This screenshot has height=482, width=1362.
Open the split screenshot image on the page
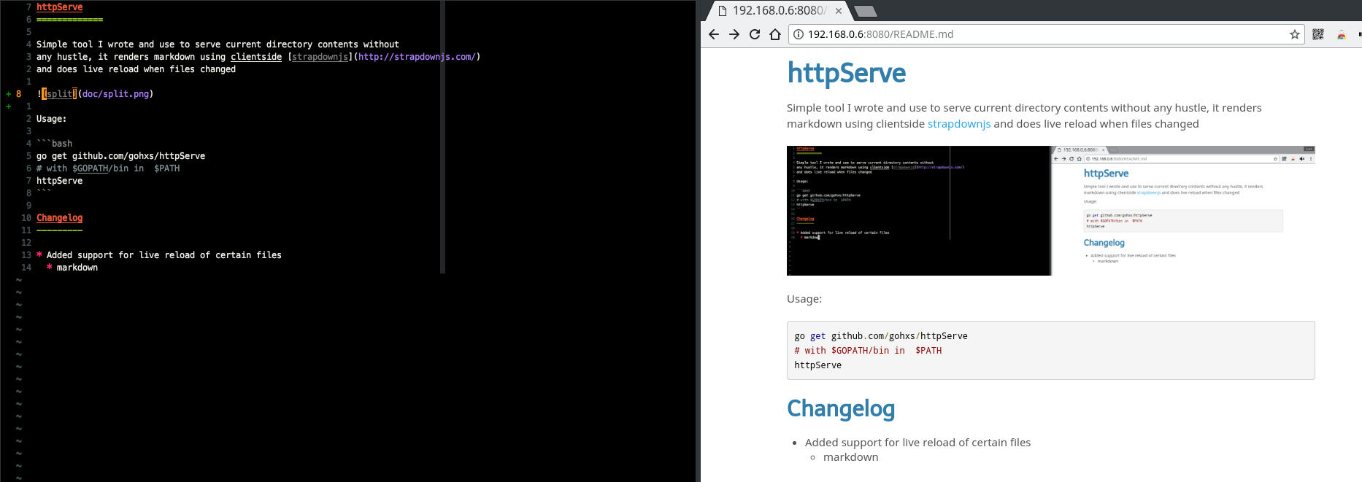click(x=1051, y=211)
